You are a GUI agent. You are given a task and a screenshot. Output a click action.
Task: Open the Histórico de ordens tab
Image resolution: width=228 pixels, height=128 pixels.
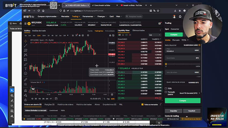coord(65,104)
